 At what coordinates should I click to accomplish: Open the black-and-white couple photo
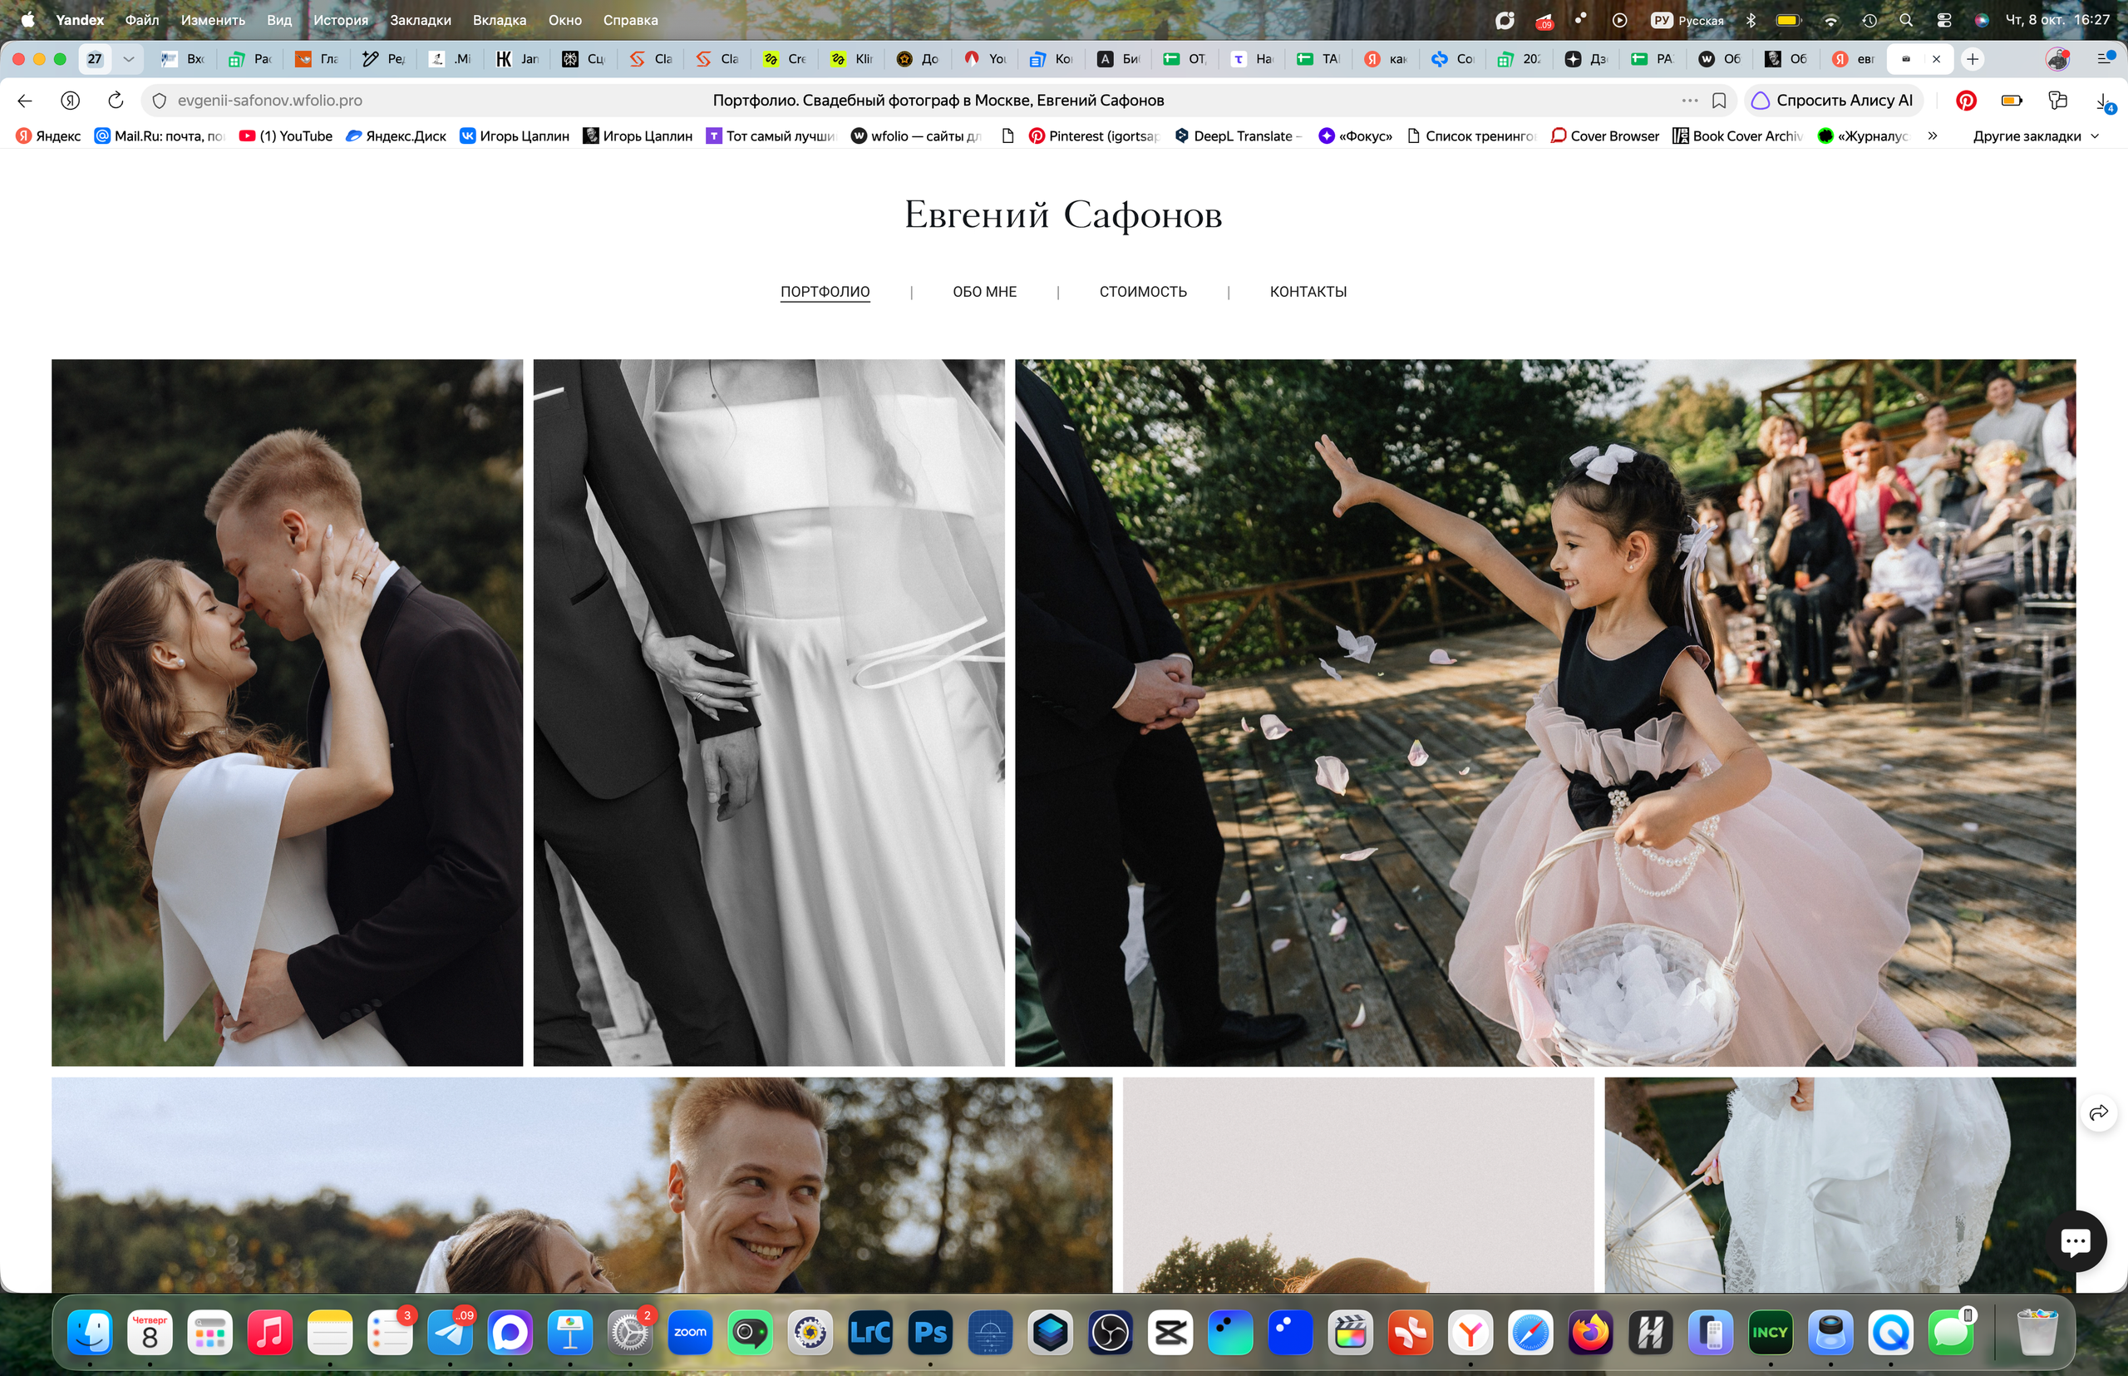(768, 713)
